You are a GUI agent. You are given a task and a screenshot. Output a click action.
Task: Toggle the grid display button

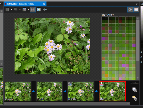tap(33, 9)
